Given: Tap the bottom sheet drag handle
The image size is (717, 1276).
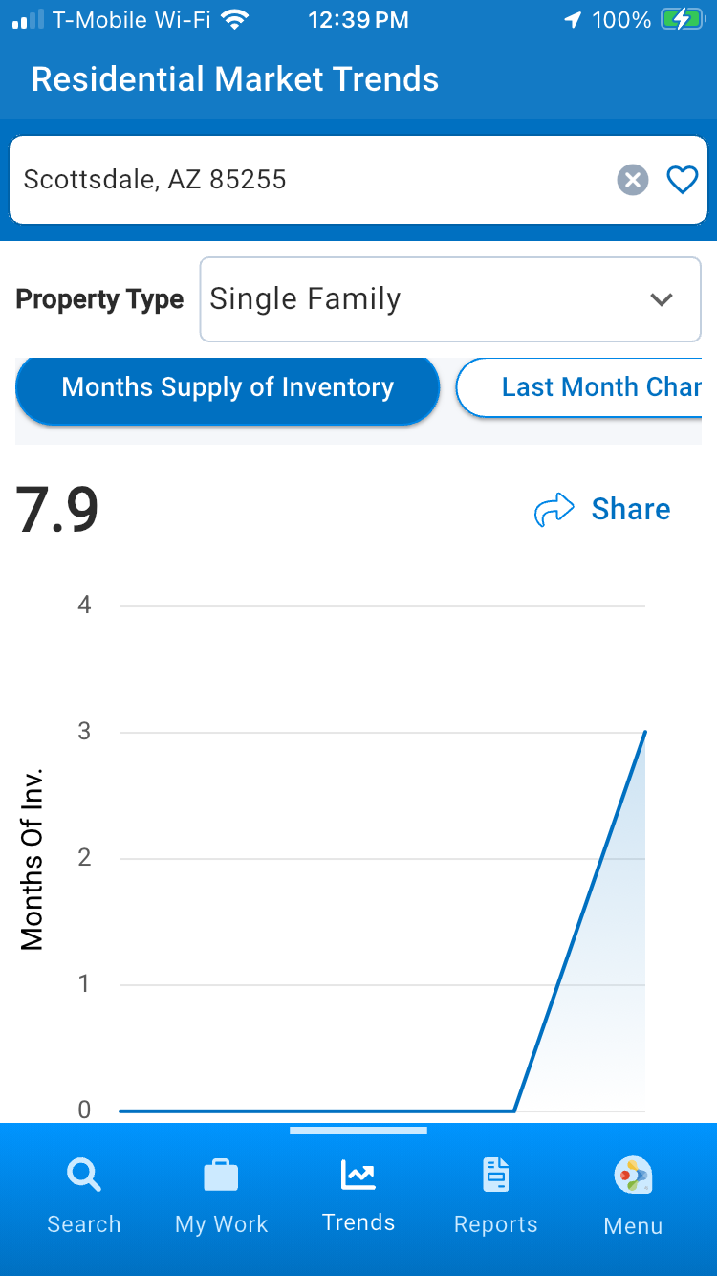Looking at the screenshot, I should tap(358, 1131).
